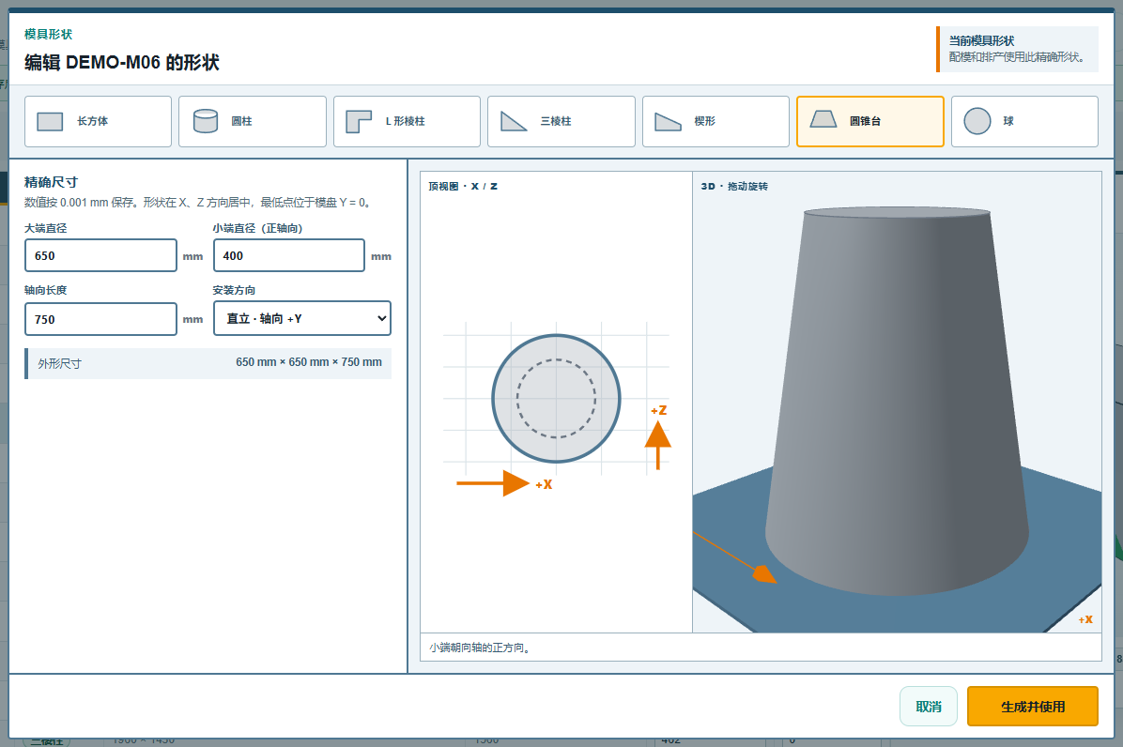Select the 三棱柱 triangular prism icon
The image size is (1123, 747).
click(514, 122)
